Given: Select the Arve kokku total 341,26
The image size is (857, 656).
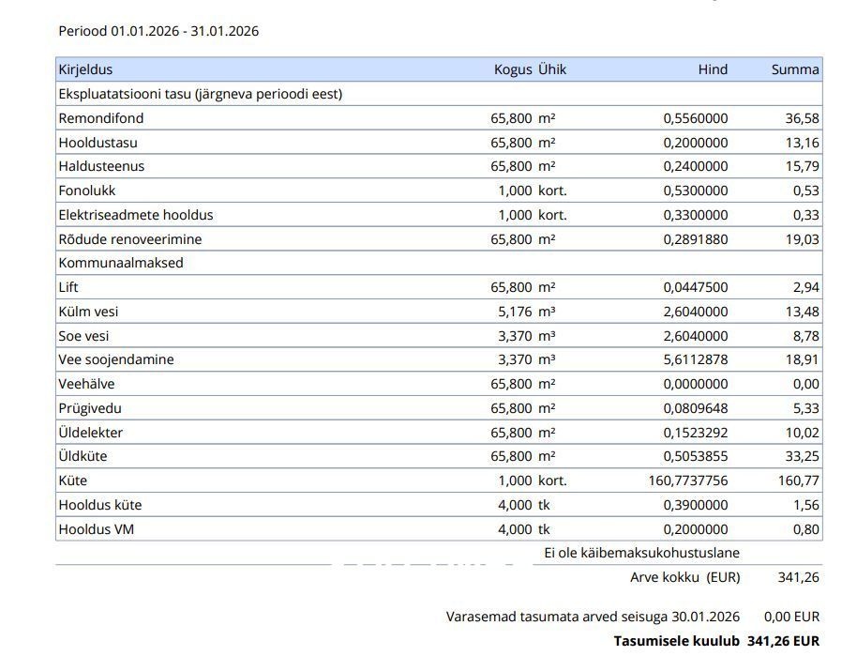Looking at the screenshot, I should click(798, 577).
